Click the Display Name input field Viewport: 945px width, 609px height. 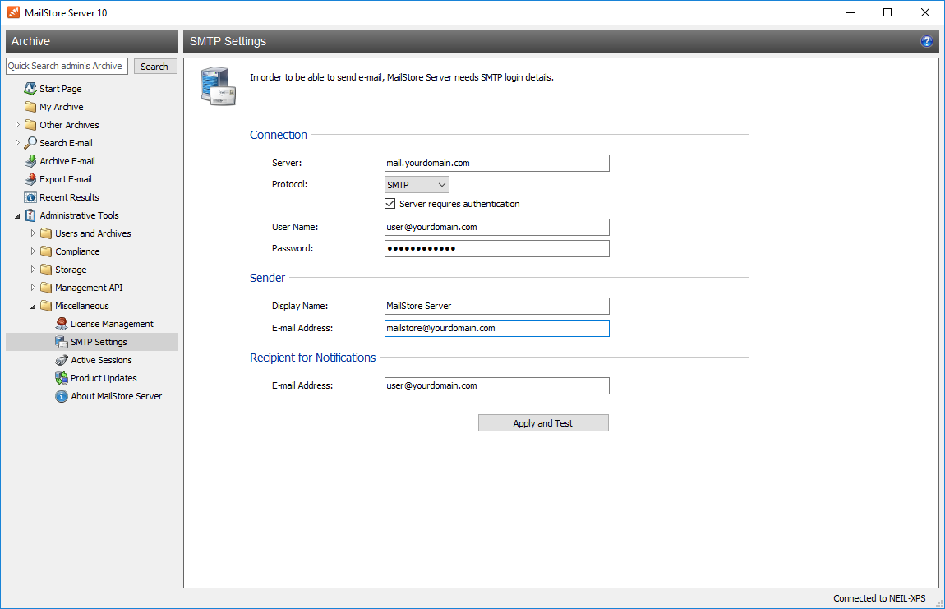(x=496, y=306)
